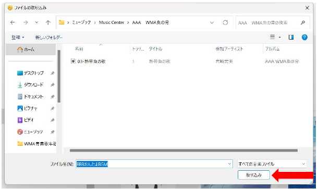This screenshot has height=189, width=318.
Task: Click the magnifier search icon
Action: tap(303, 22)
